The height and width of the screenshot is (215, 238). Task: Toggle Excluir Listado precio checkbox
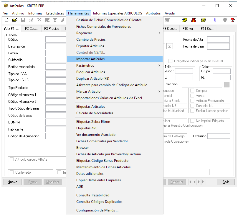coord(192,111)
